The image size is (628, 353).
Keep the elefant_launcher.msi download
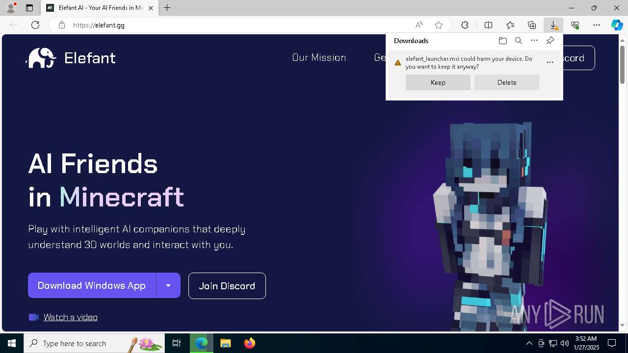pos(438,82)
